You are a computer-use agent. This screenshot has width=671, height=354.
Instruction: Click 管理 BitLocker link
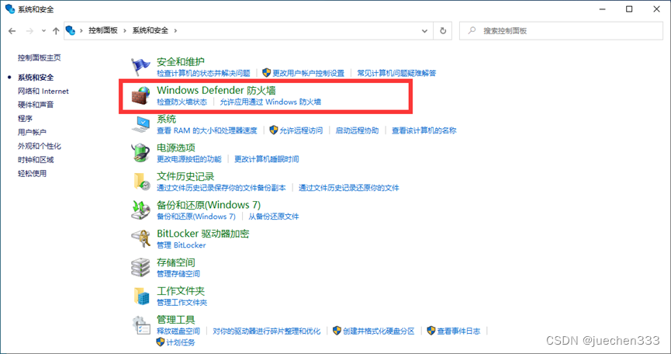[x=182, y=245]
